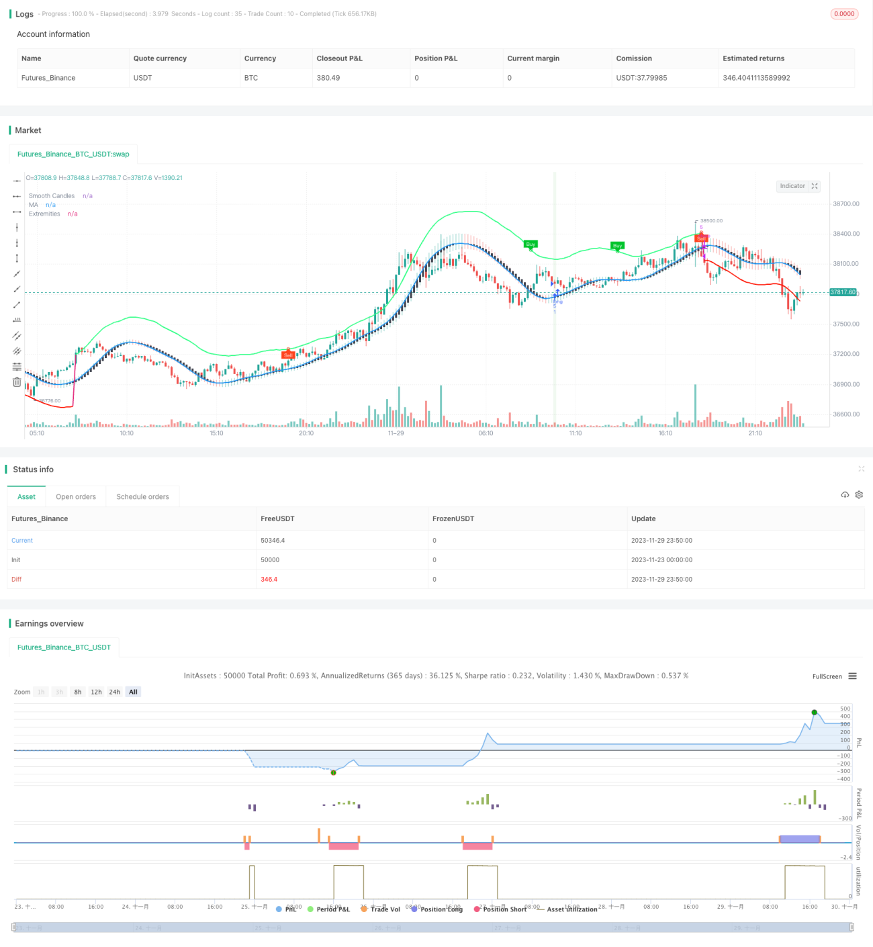The image size is (873, 947).
Task: Select the vertical segment drawing tool
Action: click(17, 258)
